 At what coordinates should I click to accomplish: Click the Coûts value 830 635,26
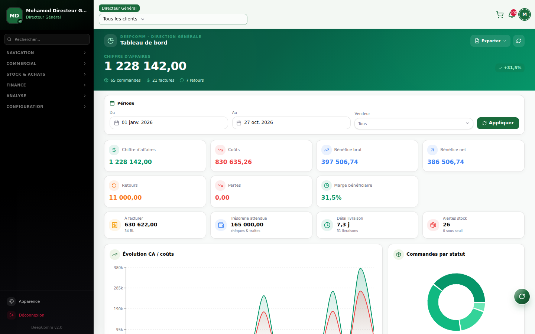click(x=233, y=162)
